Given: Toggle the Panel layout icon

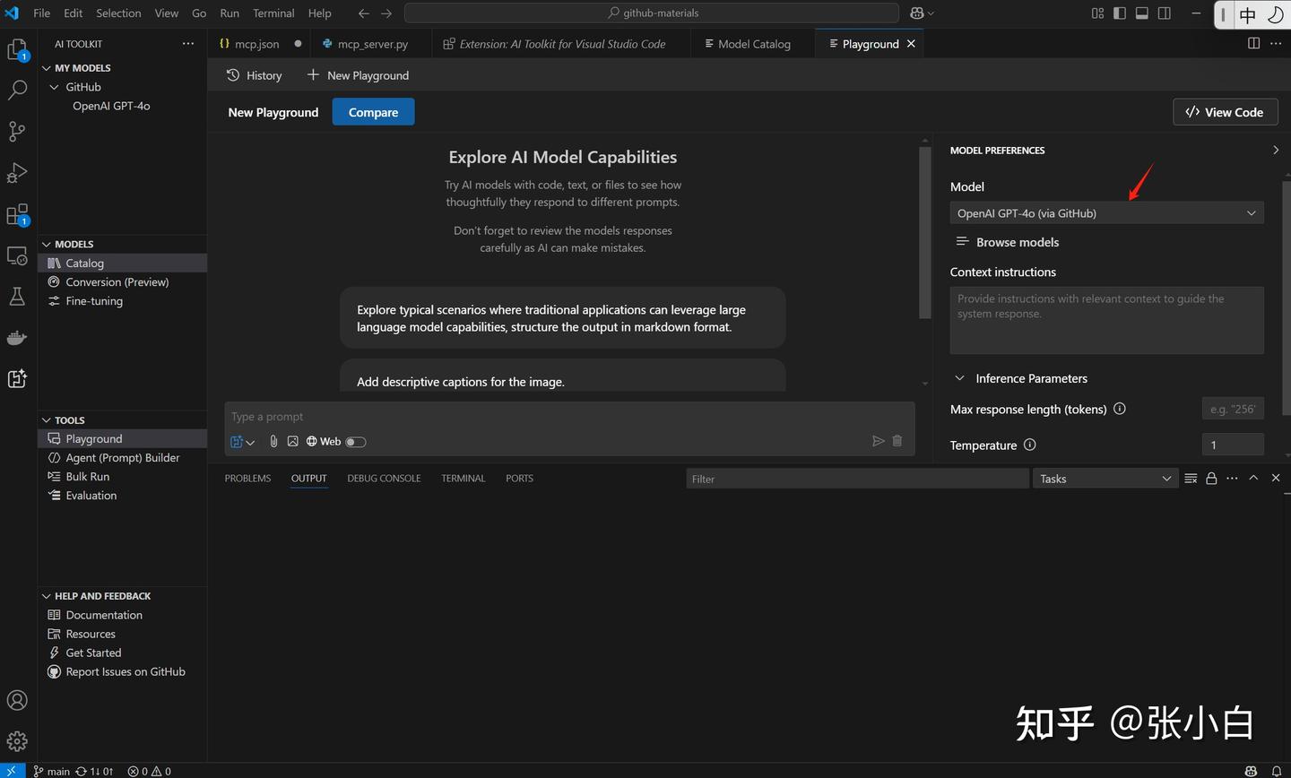Looking at the screenshot, I should click(1142, 13).
